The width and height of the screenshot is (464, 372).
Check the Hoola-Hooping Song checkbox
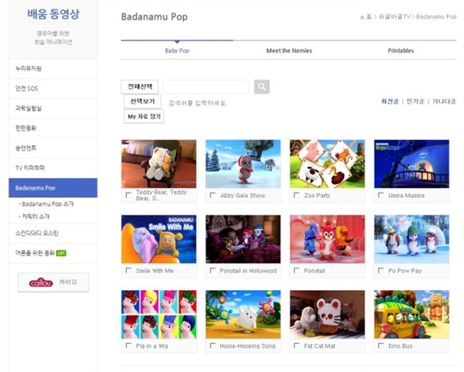pyautogui.click(x=213, y=346)
